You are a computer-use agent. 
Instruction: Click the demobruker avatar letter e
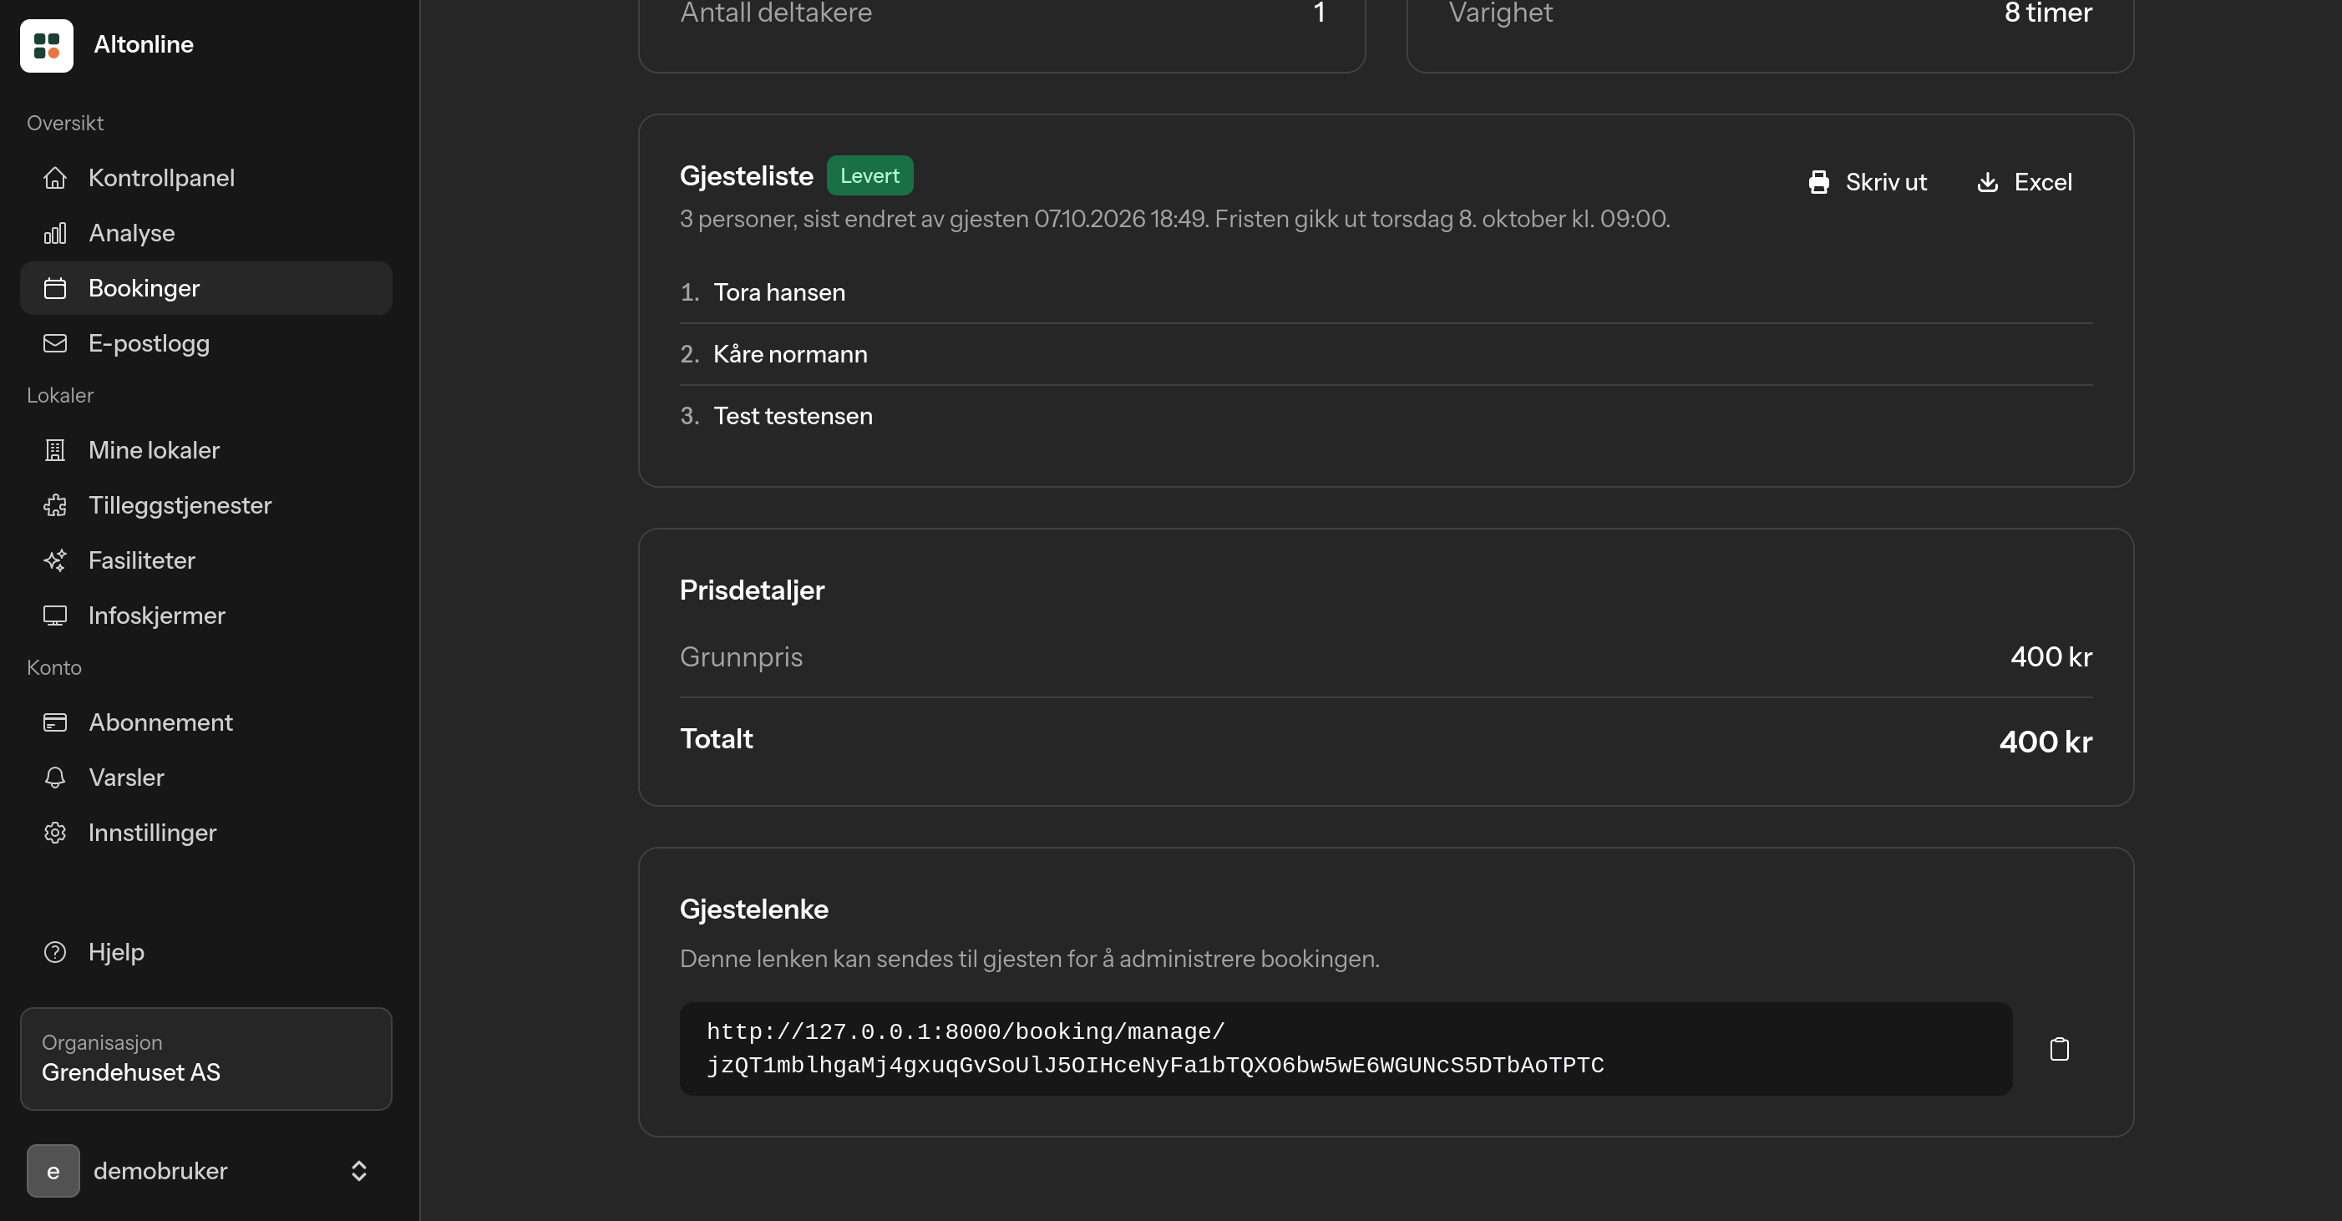pos(53,1171)
